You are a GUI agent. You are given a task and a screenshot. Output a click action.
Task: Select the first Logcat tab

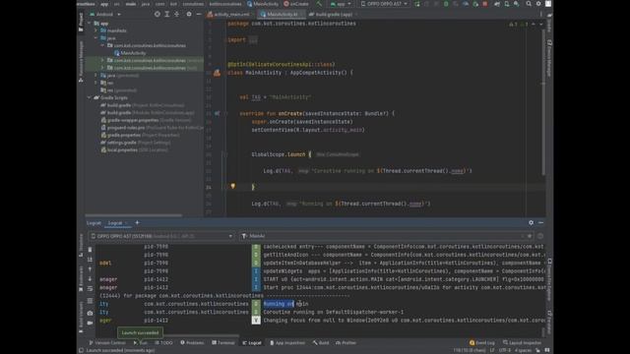(94, 223)
